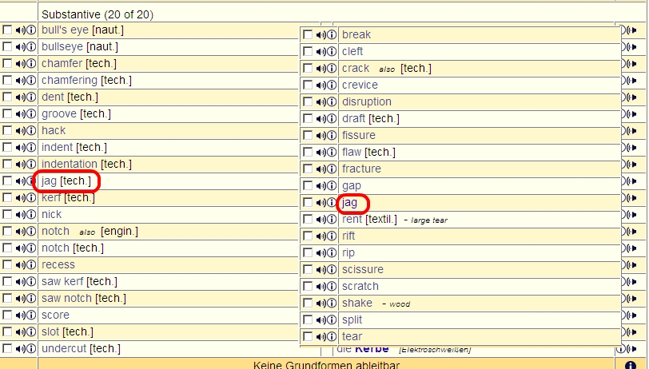This screenshot has height=369, width=649.
Task: Play pronunciation of dent [tech.]
Action: 20,97
